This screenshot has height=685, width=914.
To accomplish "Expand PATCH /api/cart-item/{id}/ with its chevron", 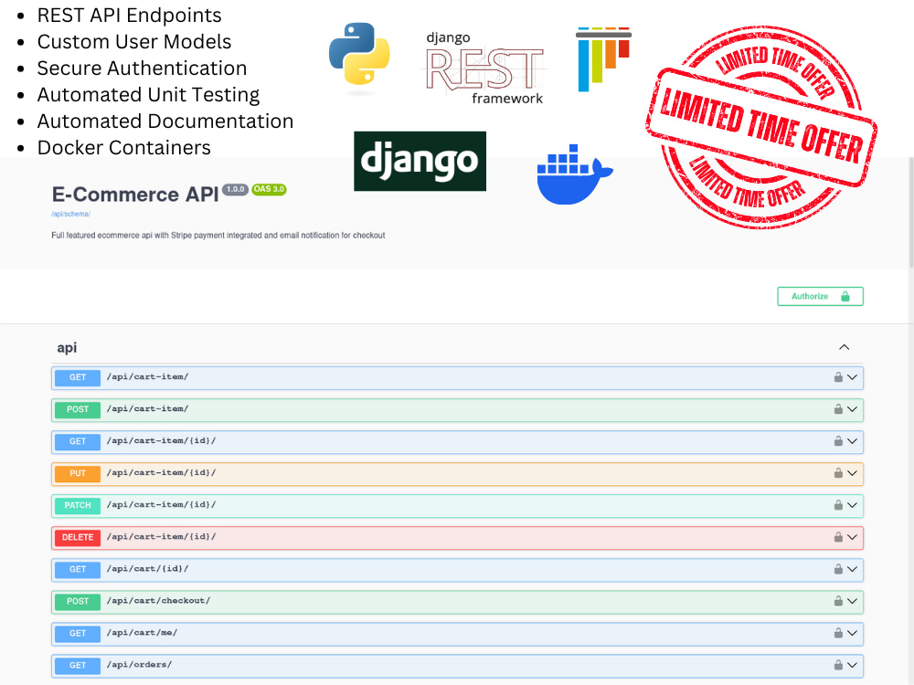I will (852, 506).
